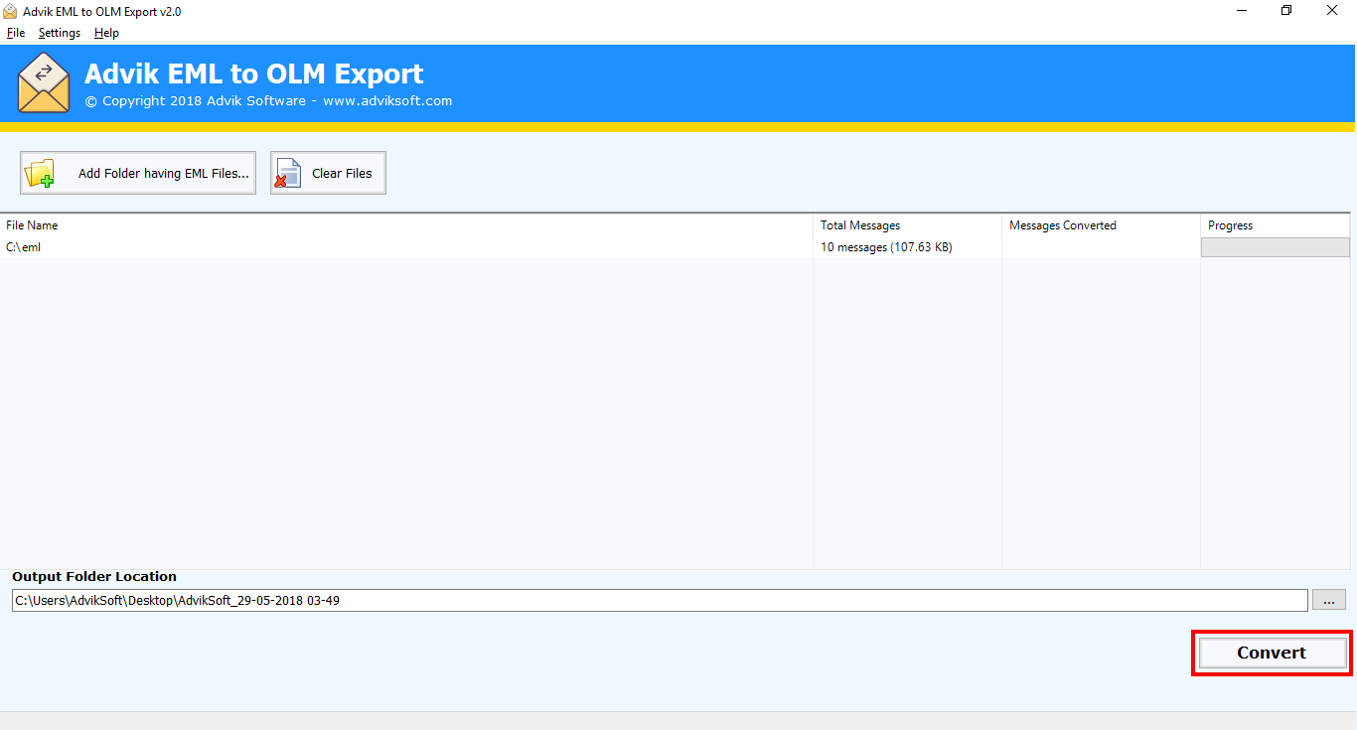
Task: Click the Progress column header
Action: pyautogui.click(x=1231, y=225)
